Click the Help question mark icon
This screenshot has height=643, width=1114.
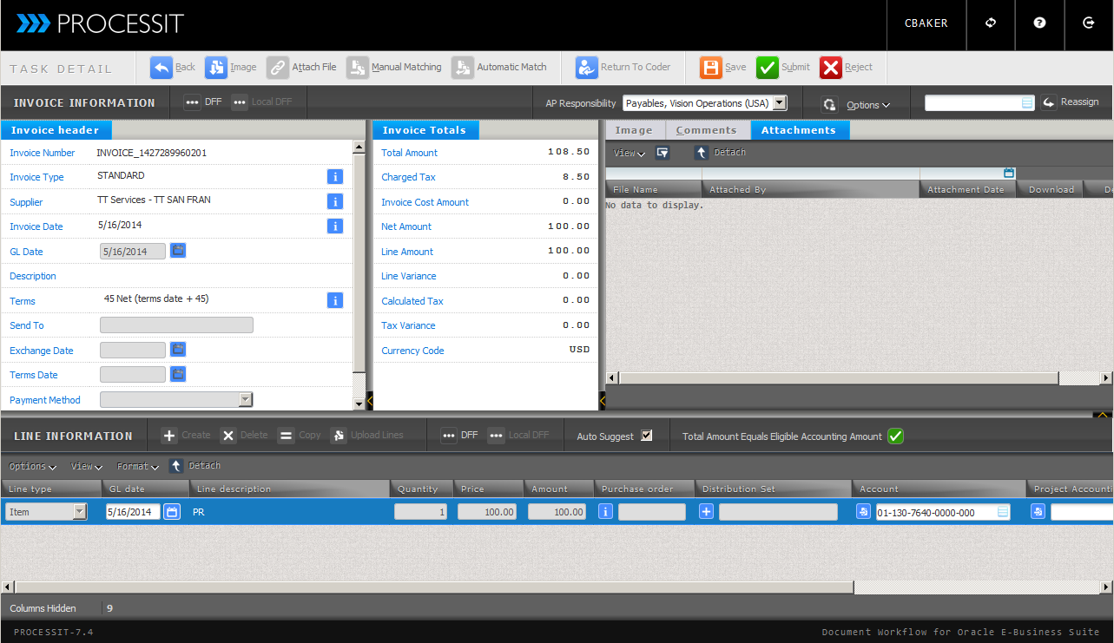click(1039, 23)
